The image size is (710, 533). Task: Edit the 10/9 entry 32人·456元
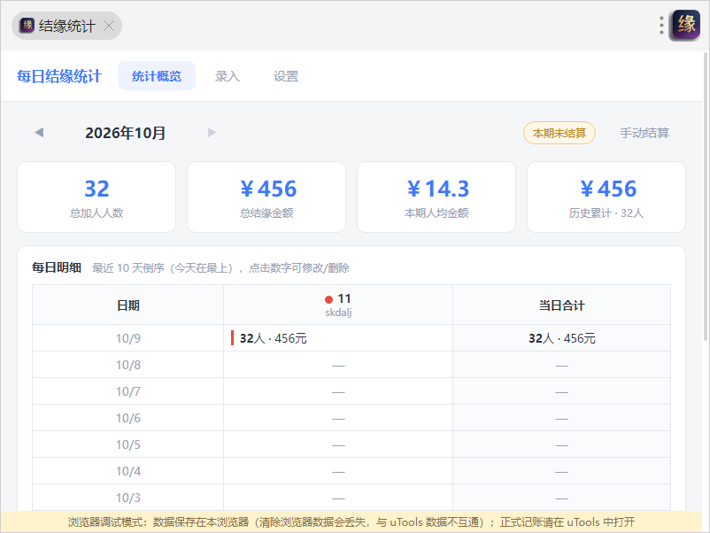273,338
